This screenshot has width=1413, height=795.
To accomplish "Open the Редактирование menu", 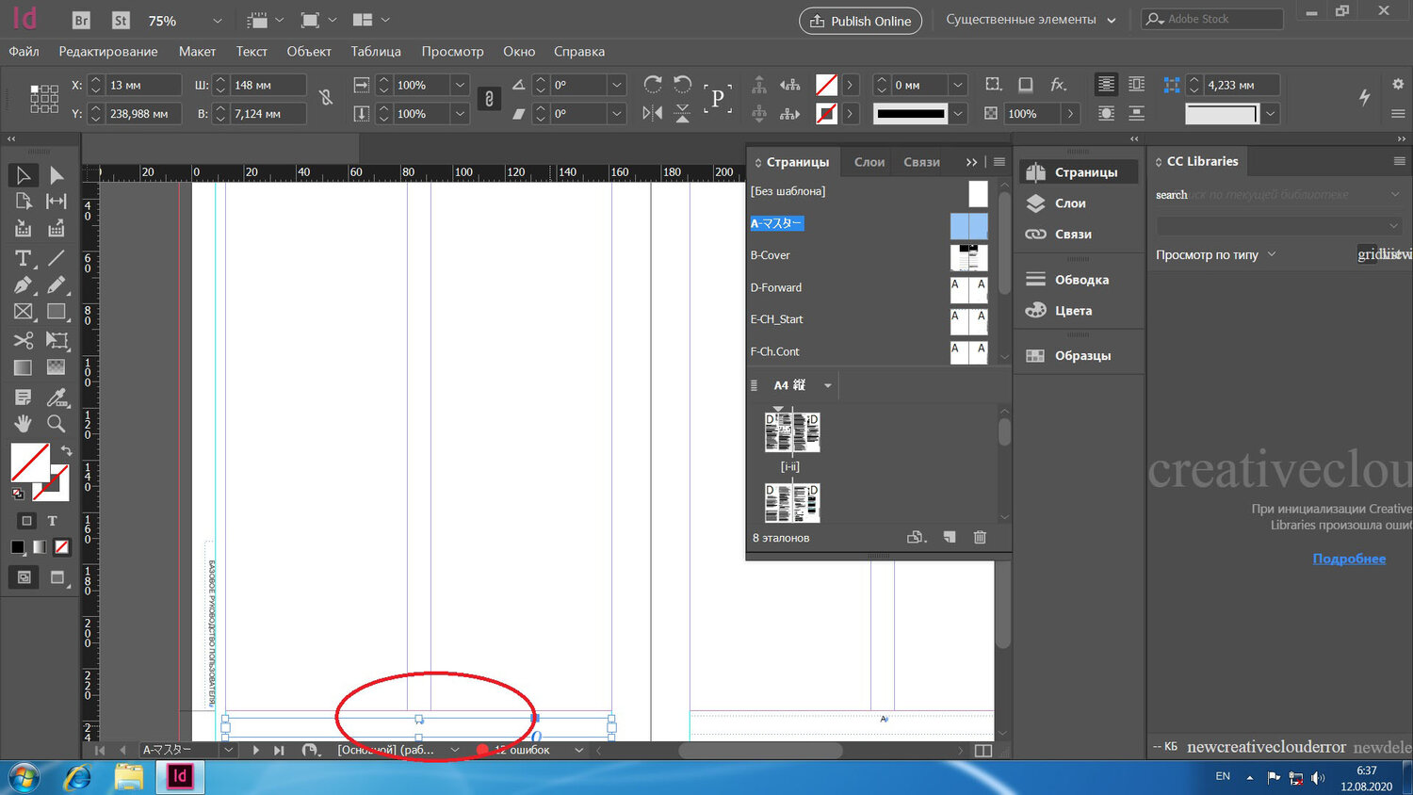I will (108, 52).
